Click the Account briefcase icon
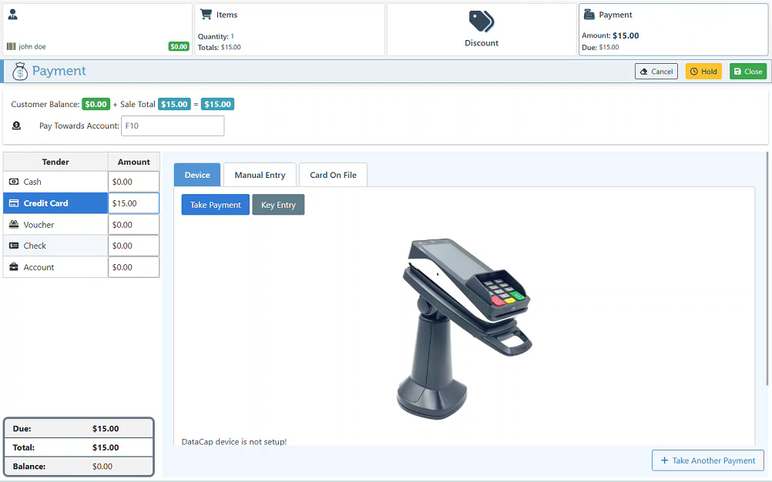Image resolution: width=772 pixels, height=482 pixels. point(14,267)
